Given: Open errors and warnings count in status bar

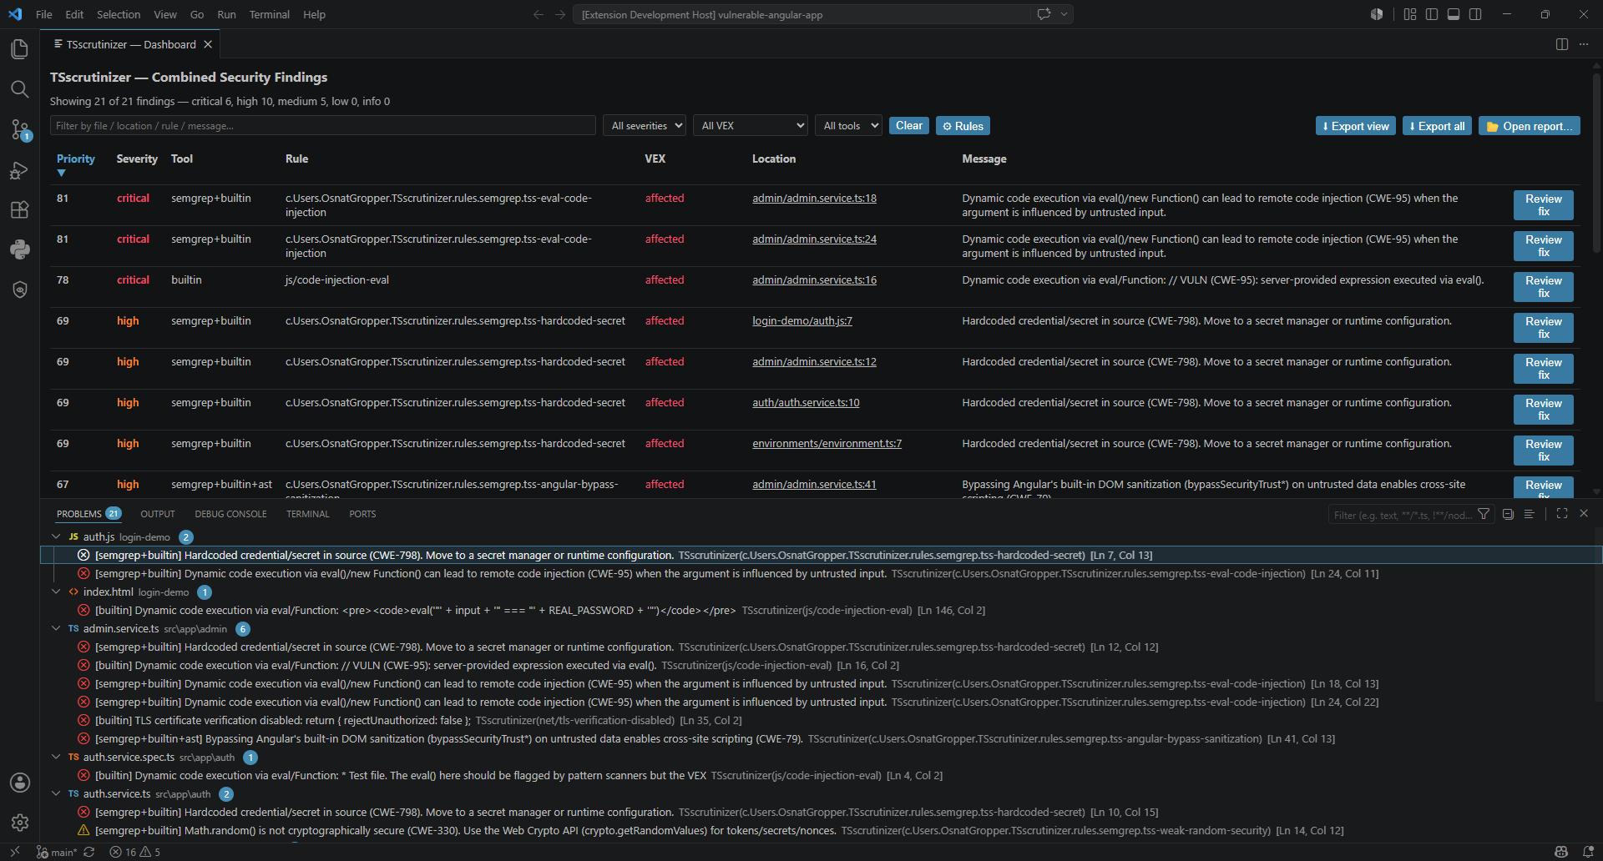Looking at the screenshot, I should click(x=135, y=852).
